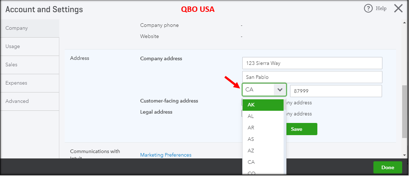
Task: Select AL from the state list
Action: [263, 116]
